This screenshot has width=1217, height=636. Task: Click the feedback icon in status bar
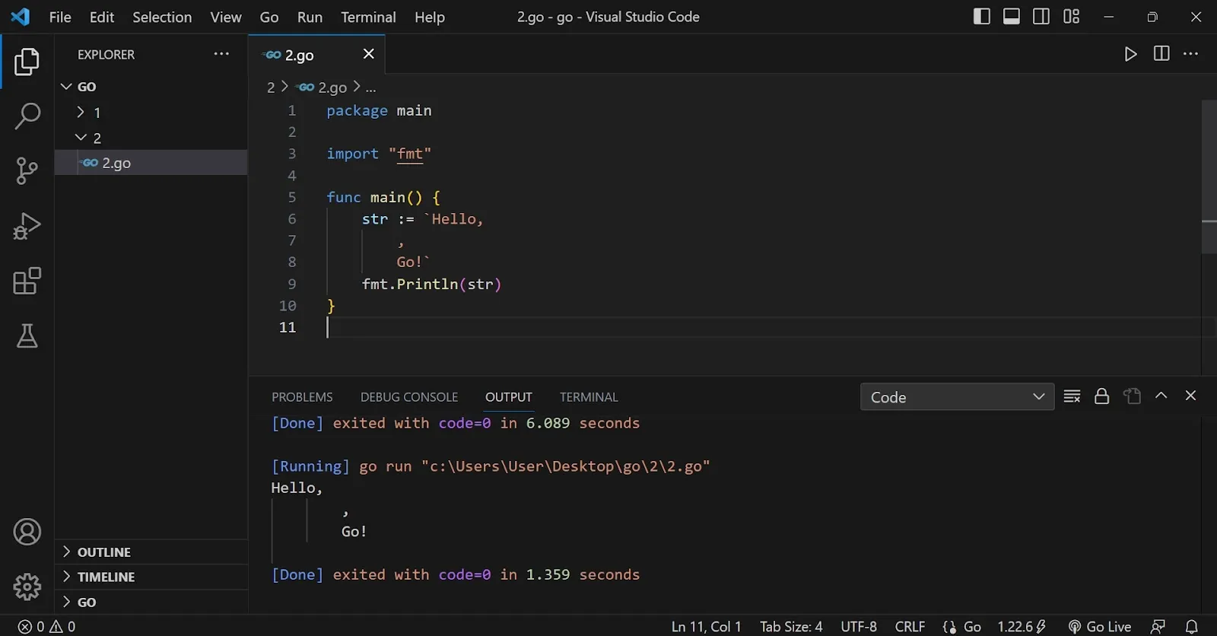(x=1158, y=627)
